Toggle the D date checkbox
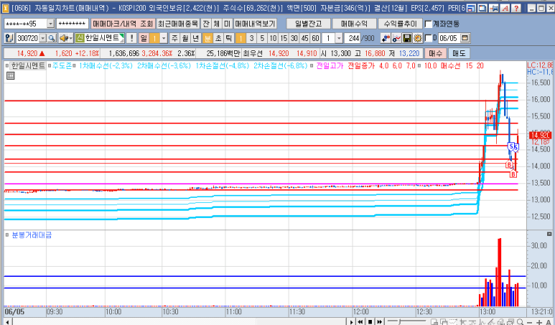Screen dimensions: 555x325 428,38
